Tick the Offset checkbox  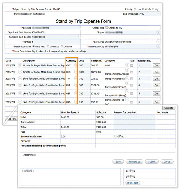pos(116,136)
